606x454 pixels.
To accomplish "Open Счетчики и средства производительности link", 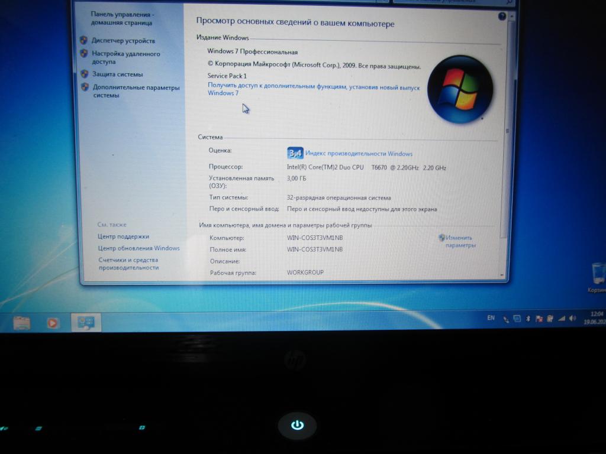I will [128, 264].
